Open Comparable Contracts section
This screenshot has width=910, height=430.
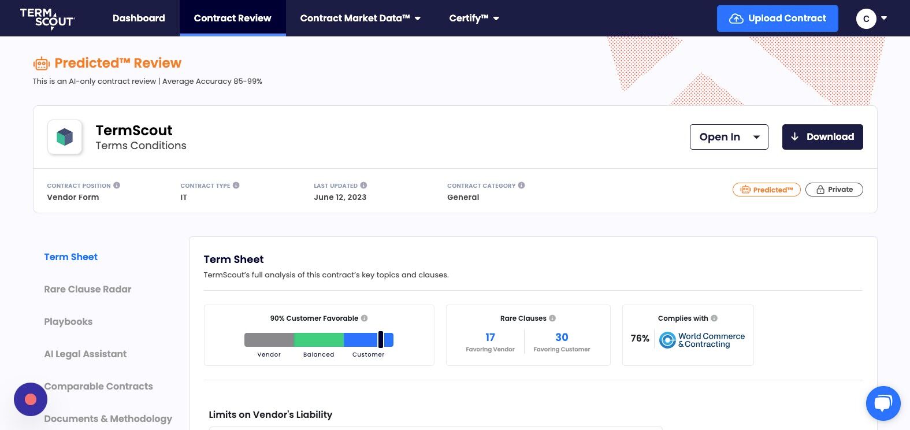tap(99, 386)
